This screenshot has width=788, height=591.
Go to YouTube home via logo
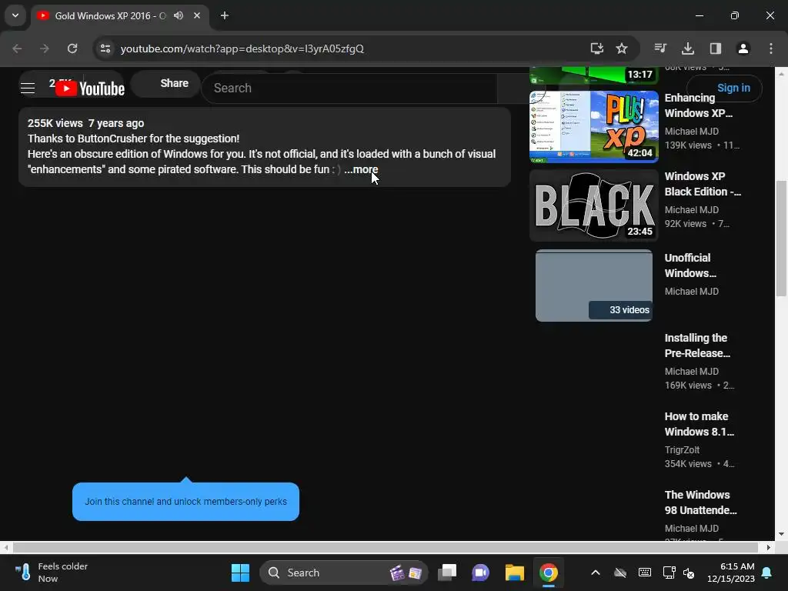90,88
